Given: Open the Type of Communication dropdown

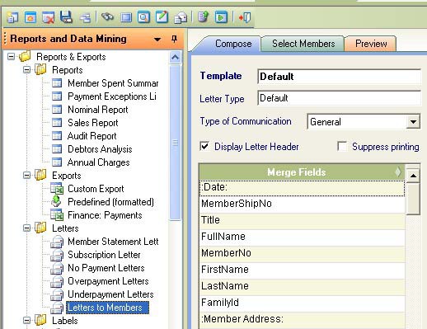Looking at the screenshot, I should pyautogui.click(x=413, y=122).
